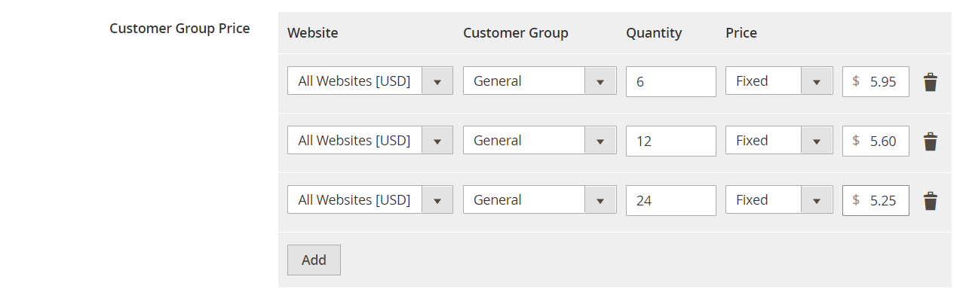Focus the price field showing 5.60
This screenshot has height=298, width=963.
[876, 141]
